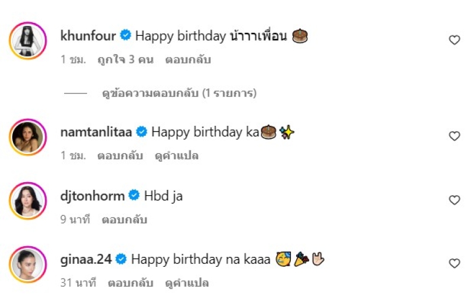Reply to khunfour's comment via ตอบกลับ
The height and width of the screenshot is (308, 471).
188,60
